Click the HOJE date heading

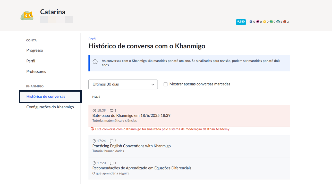click(x=96, y=97)
